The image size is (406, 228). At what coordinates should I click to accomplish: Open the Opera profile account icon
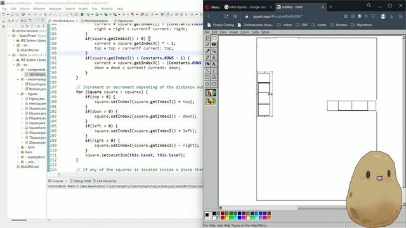pyautogui.click(x=383, y=16)
